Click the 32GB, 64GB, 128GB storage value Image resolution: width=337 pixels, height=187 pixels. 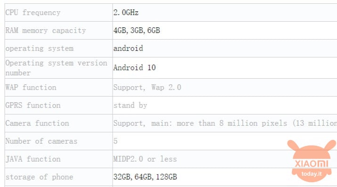pyautogui.click(x=145, y=177)
